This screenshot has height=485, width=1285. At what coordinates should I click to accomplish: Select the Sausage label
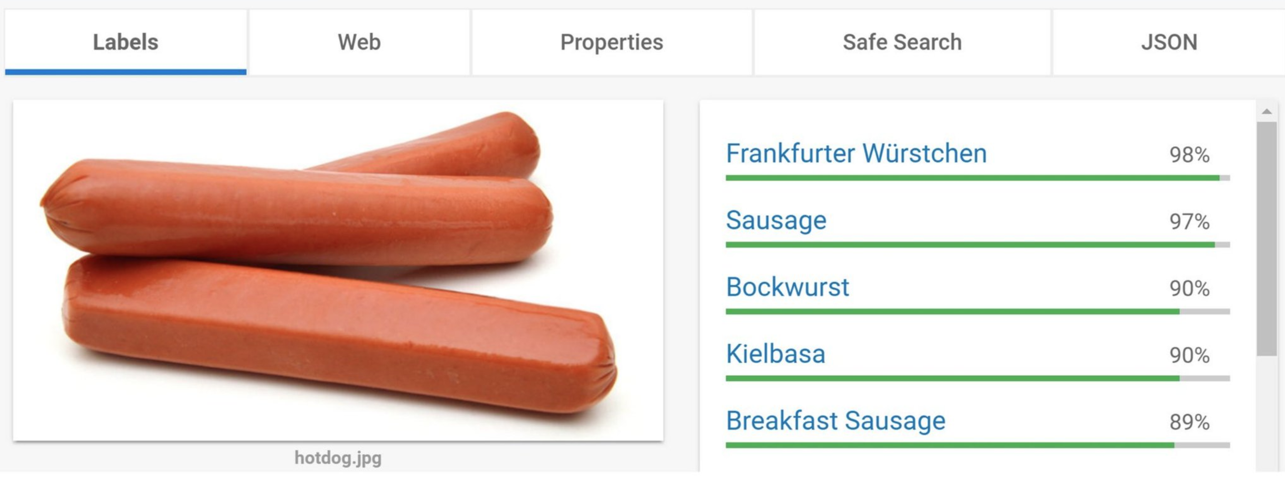[776, 221]
